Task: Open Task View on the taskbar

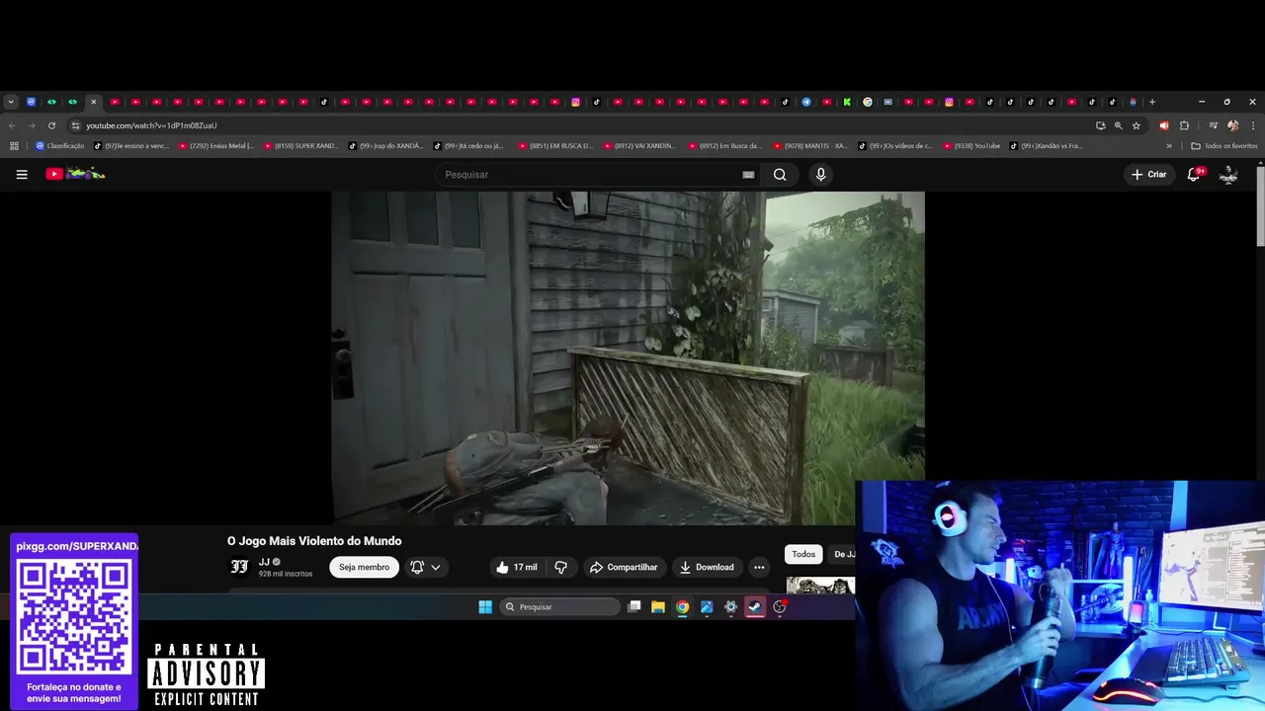Action: click(x=634, y=607)
